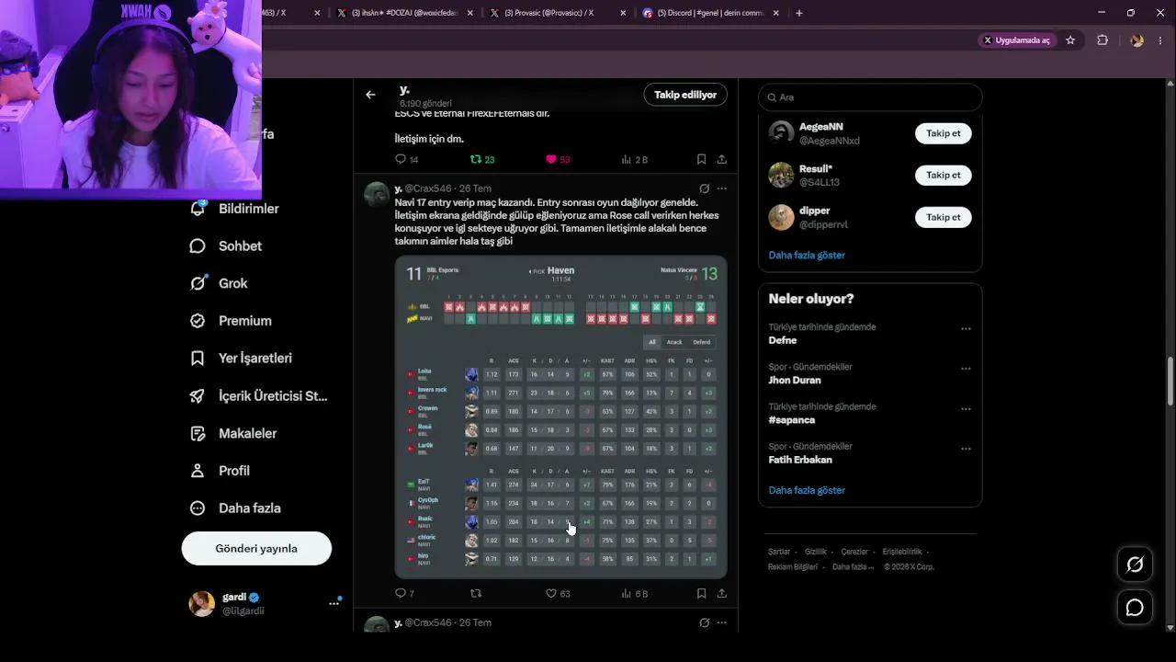Open the Reklam Bilgileri footer link
The height and width of the screenshot is (662, 1176).
coord(793,567)
